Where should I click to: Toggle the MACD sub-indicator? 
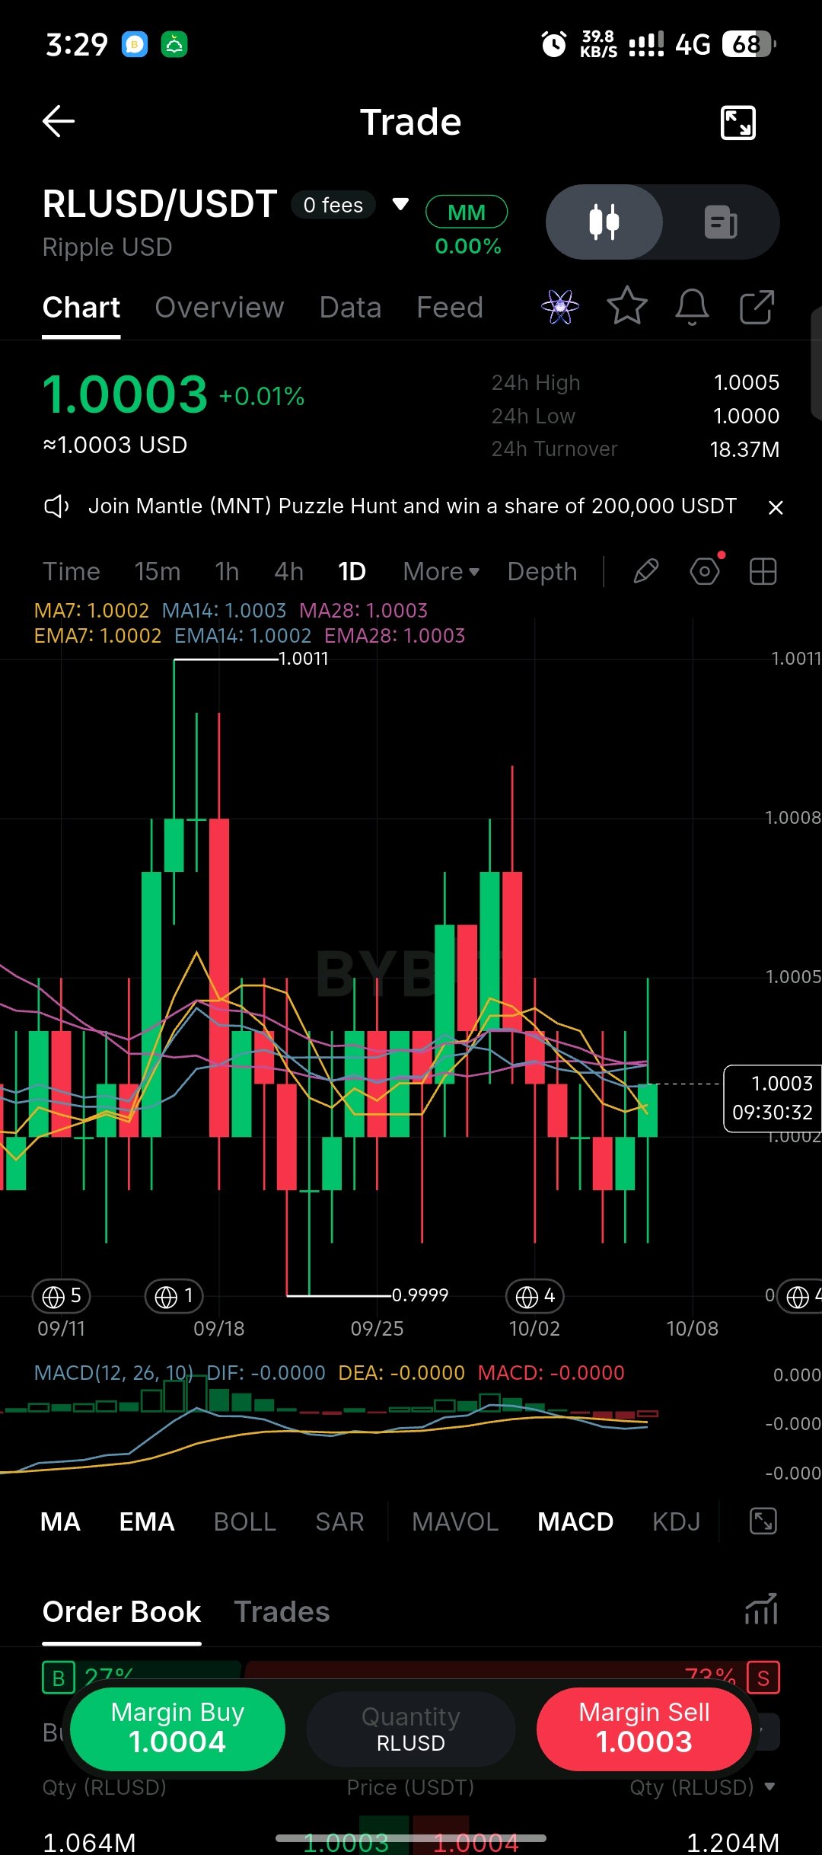pos(575,1521)
